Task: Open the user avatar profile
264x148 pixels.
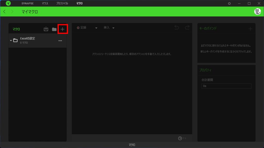Action: click(258, 12)
